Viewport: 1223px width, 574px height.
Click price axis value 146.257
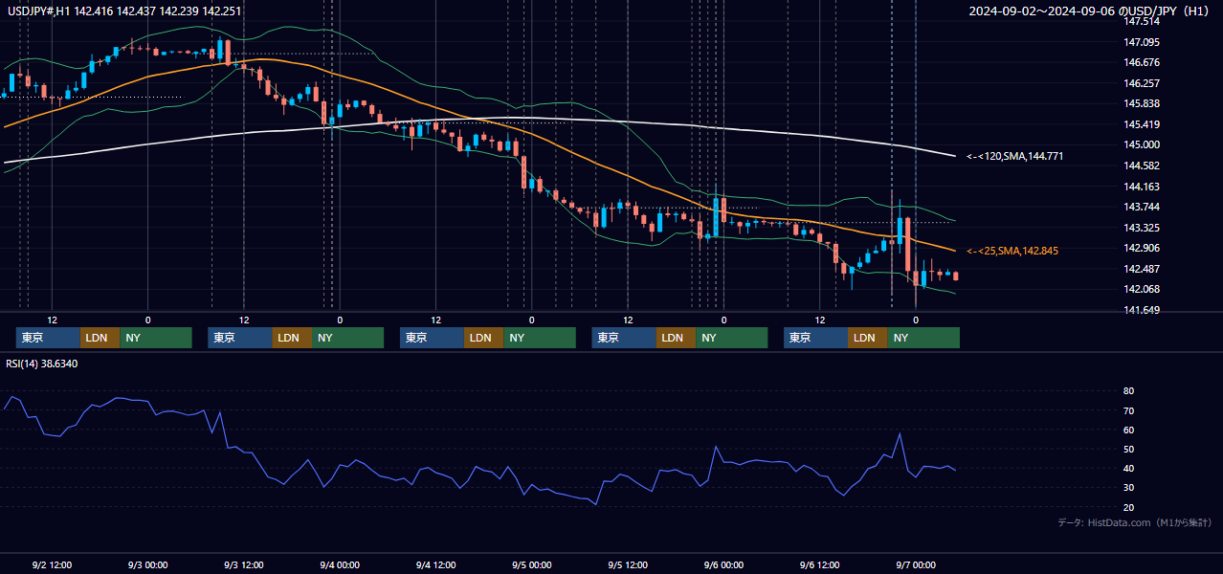tap(1142, 83)
